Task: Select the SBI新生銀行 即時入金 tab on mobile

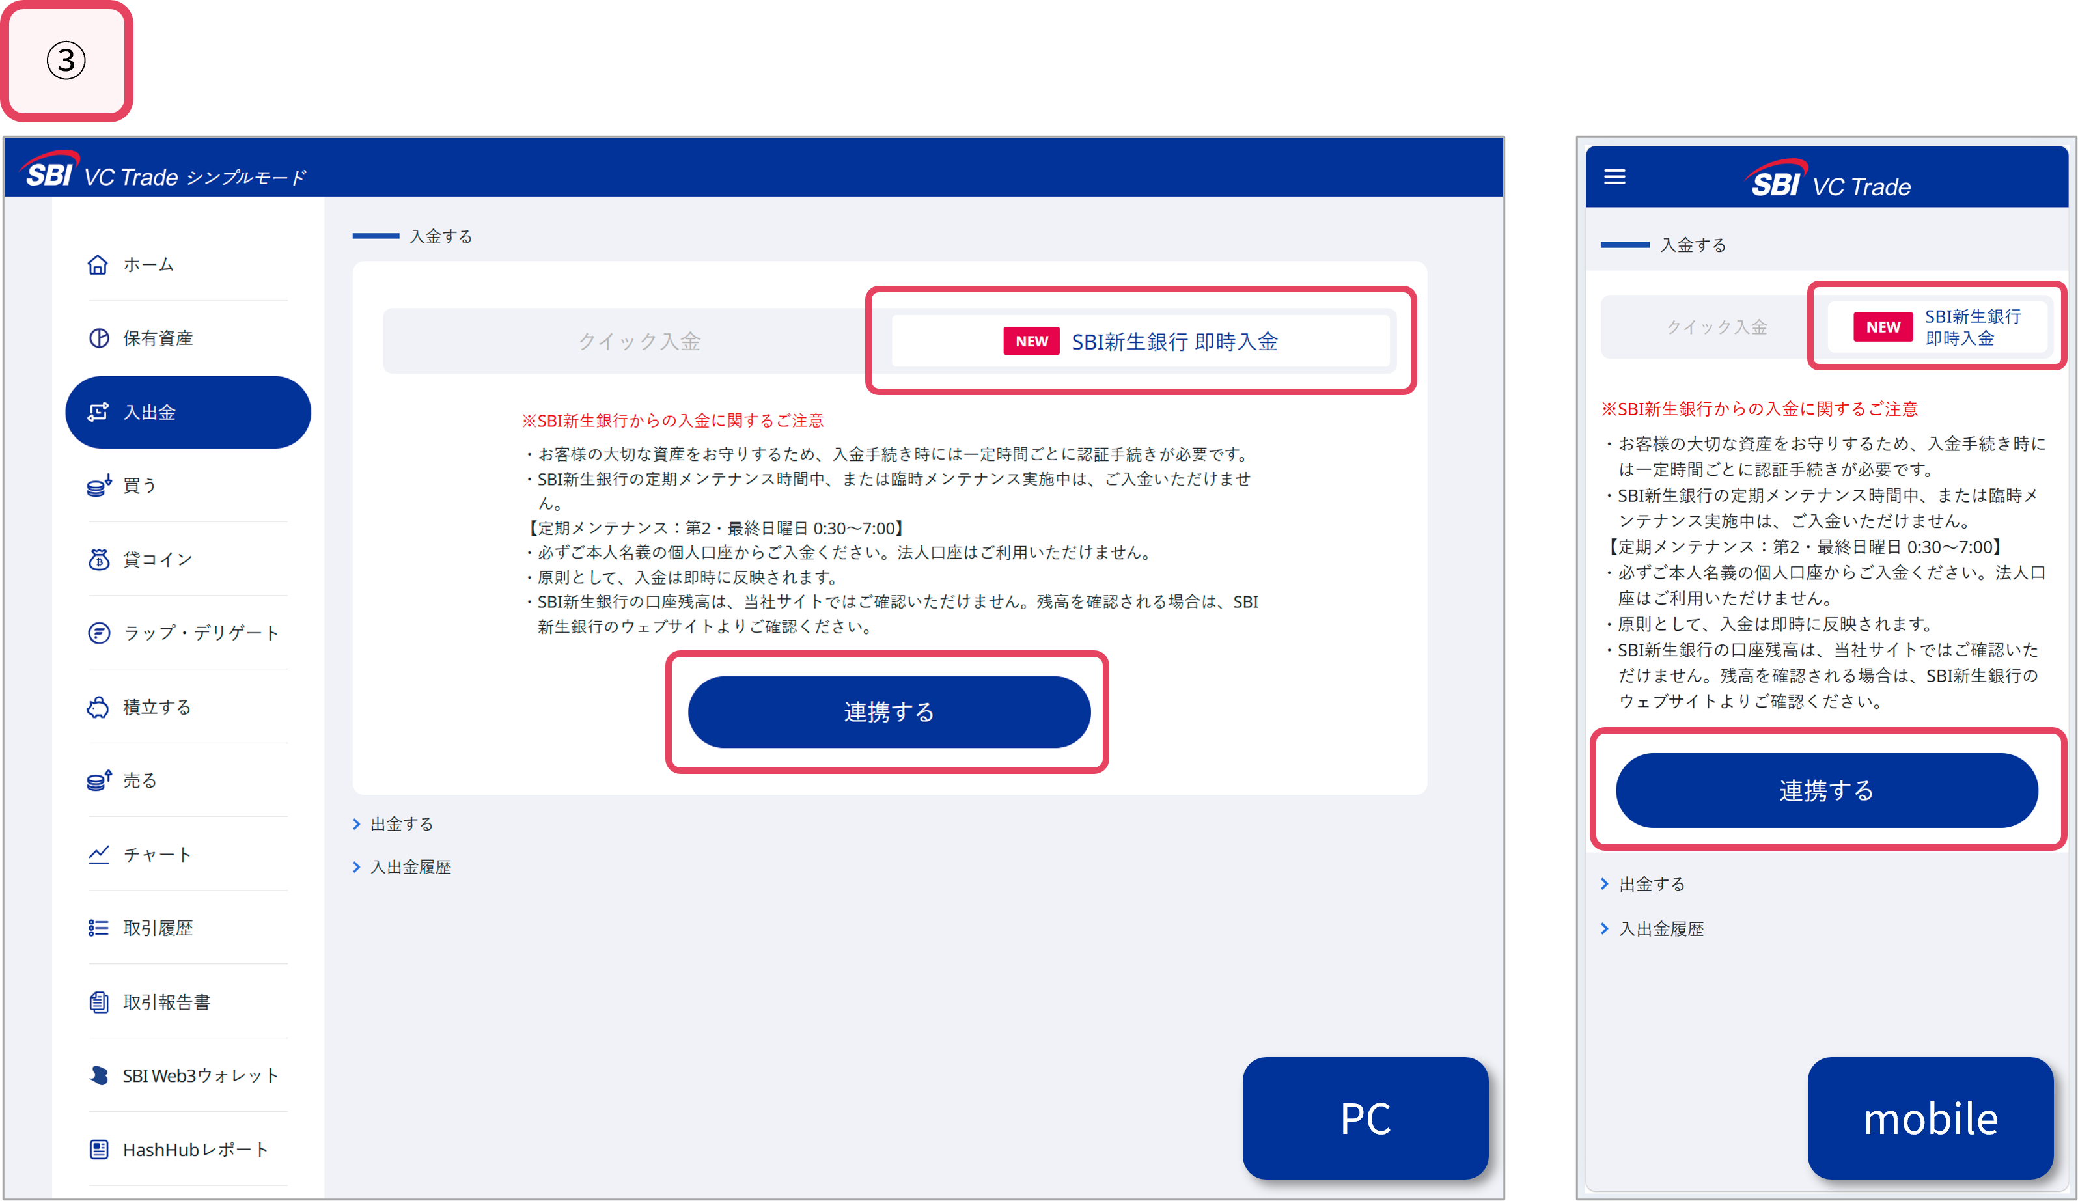Action: (1938, 327)
